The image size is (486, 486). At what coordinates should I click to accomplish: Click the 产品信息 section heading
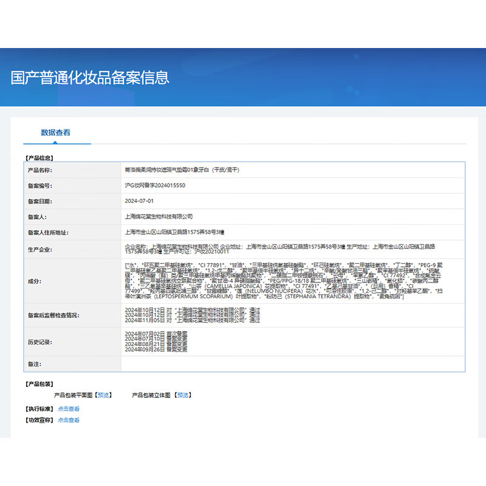(x=39, y=158)
